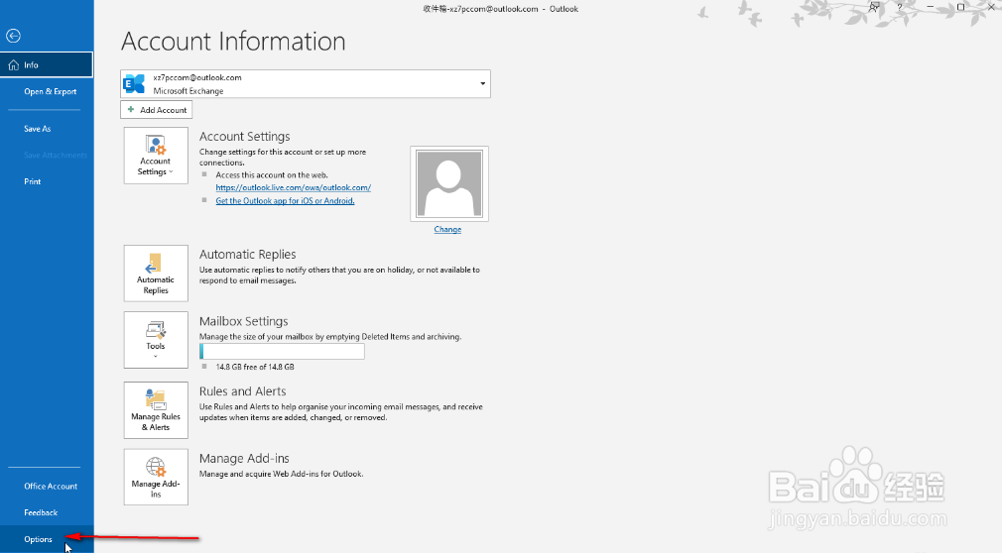The width and height of the screenshot is (1002, 553).
Task: Open the Manage Add-ins button
Action: coord(156,477)
